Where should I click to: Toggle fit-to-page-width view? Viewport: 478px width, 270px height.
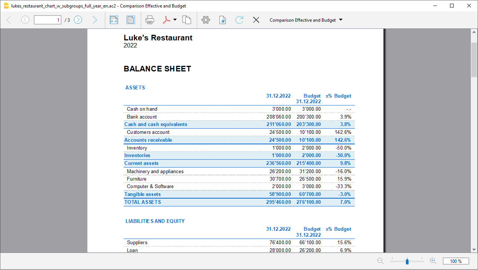pos(114,20)
